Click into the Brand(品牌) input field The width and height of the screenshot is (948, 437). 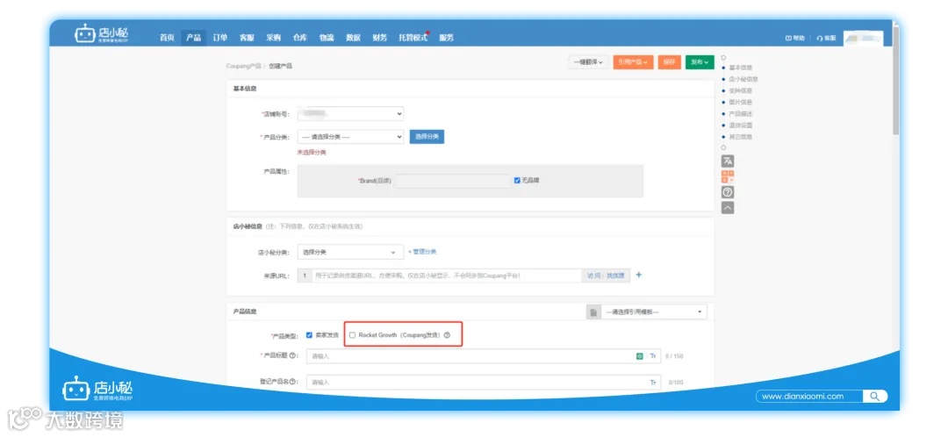[453, 180]
